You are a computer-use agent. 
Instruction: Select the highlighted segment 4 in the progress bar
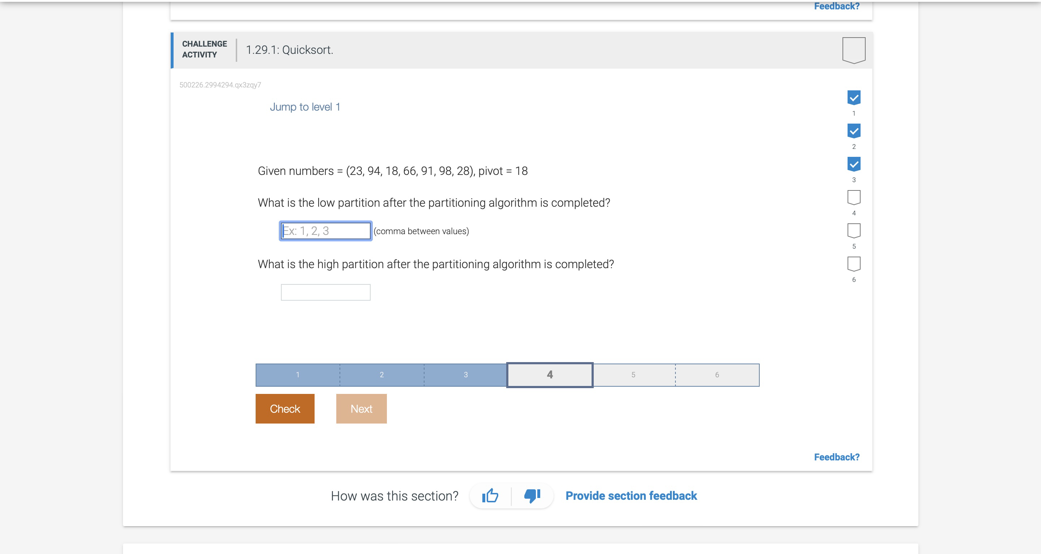549,375
